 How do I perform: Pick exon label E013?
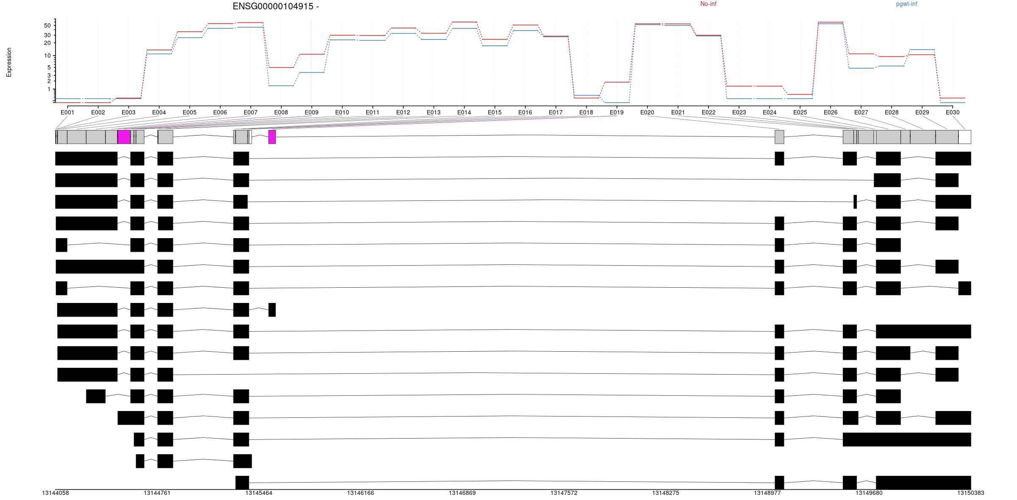coord(433,112)
